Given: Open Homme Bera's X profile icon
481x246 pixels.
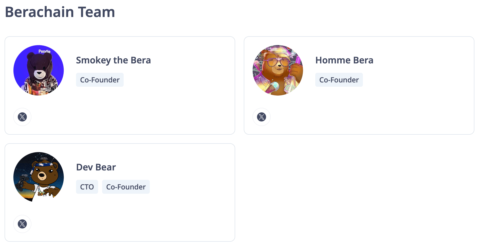Looking at the screenshot, I should pos(261,117).
